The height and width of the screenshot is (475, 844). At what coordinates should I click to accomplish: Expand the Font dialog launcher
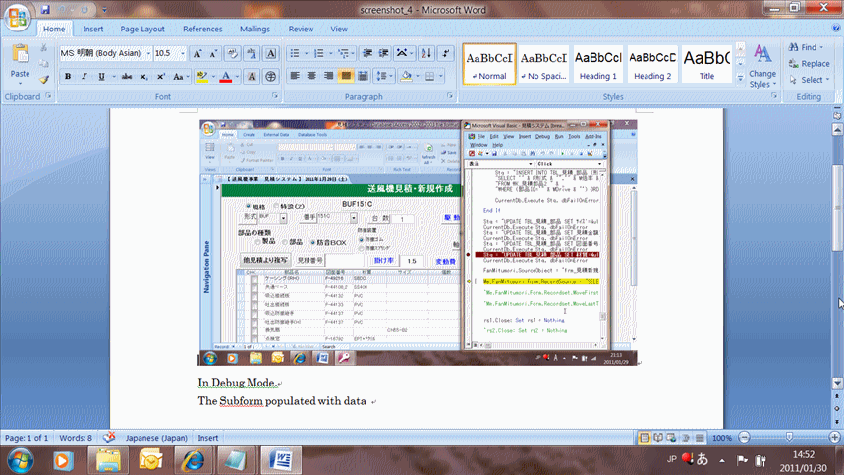(x=275, y=95)
